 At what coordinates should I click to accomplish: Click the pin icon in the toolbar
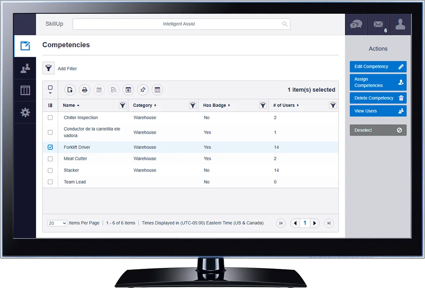[x=142, y=89]
